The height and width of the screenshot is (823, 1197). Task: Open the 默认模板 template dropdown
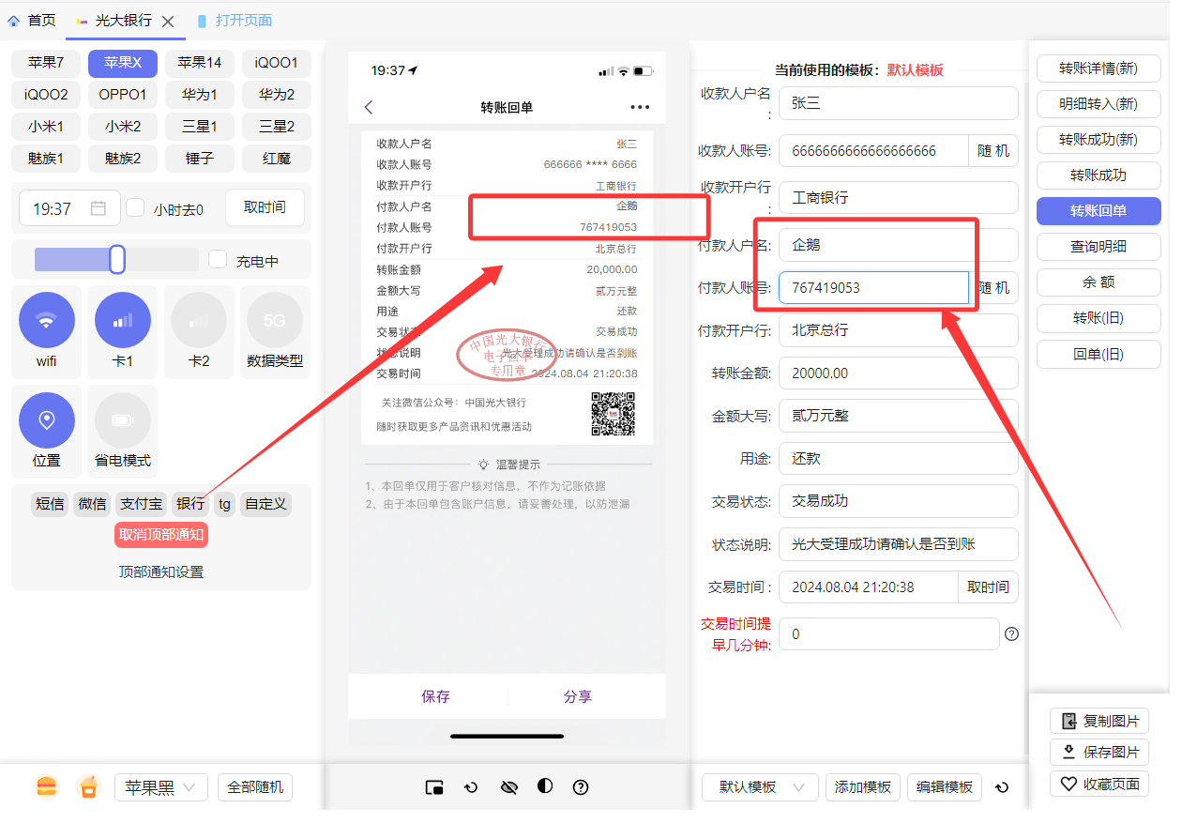pos(760,787)
